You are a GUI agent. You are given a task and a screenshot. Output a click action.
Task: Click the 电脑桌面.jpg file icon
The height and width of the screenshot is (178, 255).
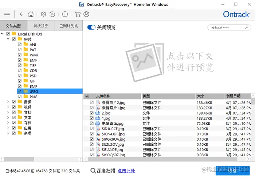[98, 124]
